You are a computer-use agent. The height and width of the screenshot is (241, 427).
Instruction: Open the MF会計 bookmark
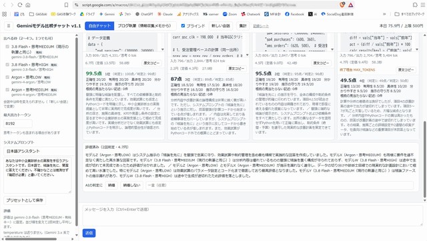[x=272, y=14]
